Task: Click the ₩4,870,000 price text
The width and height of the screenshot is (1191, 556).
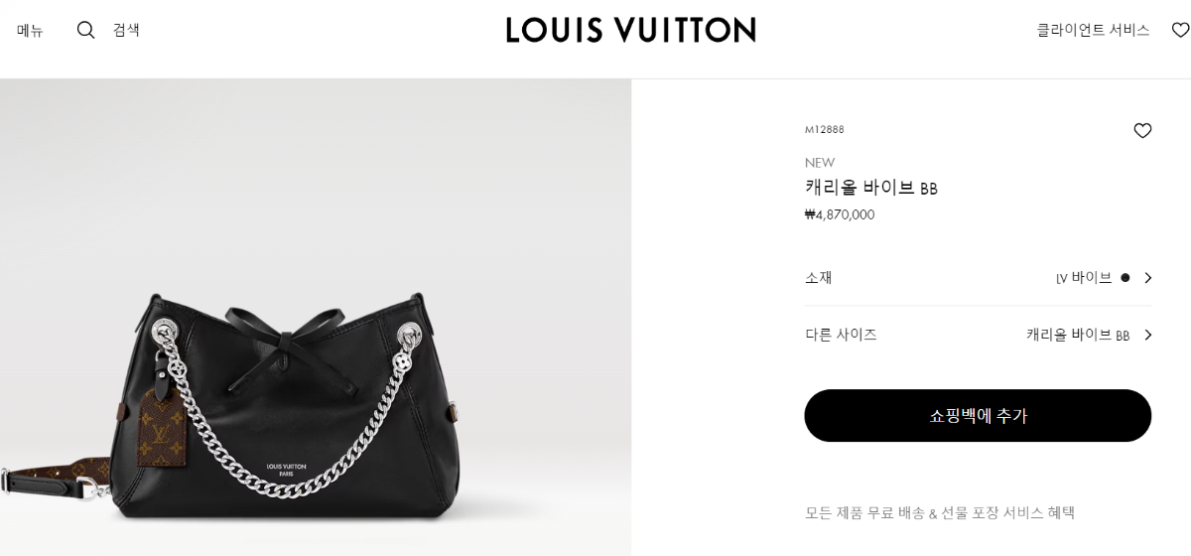Action: pos(840,214)
